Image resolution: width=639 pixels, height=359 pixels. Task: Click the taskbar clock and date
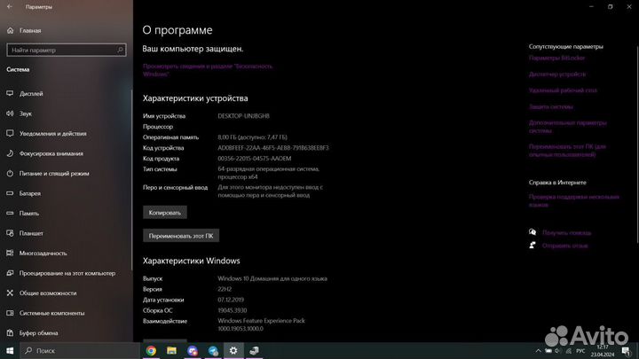tap(603, 351)
